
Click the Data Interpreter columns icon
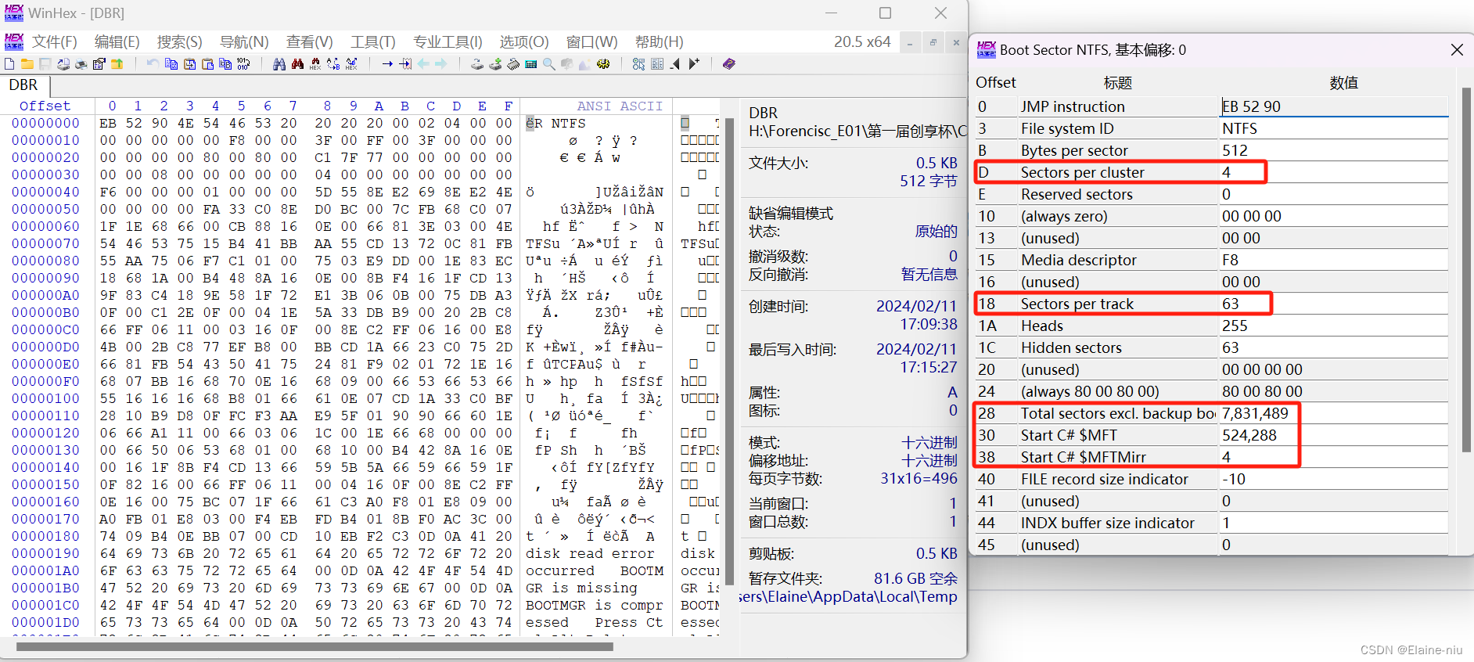[x=657, y=64]
